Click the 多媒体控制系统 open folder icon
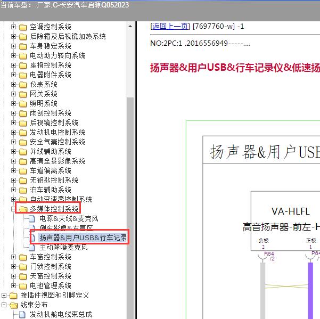 pos(23,209)
